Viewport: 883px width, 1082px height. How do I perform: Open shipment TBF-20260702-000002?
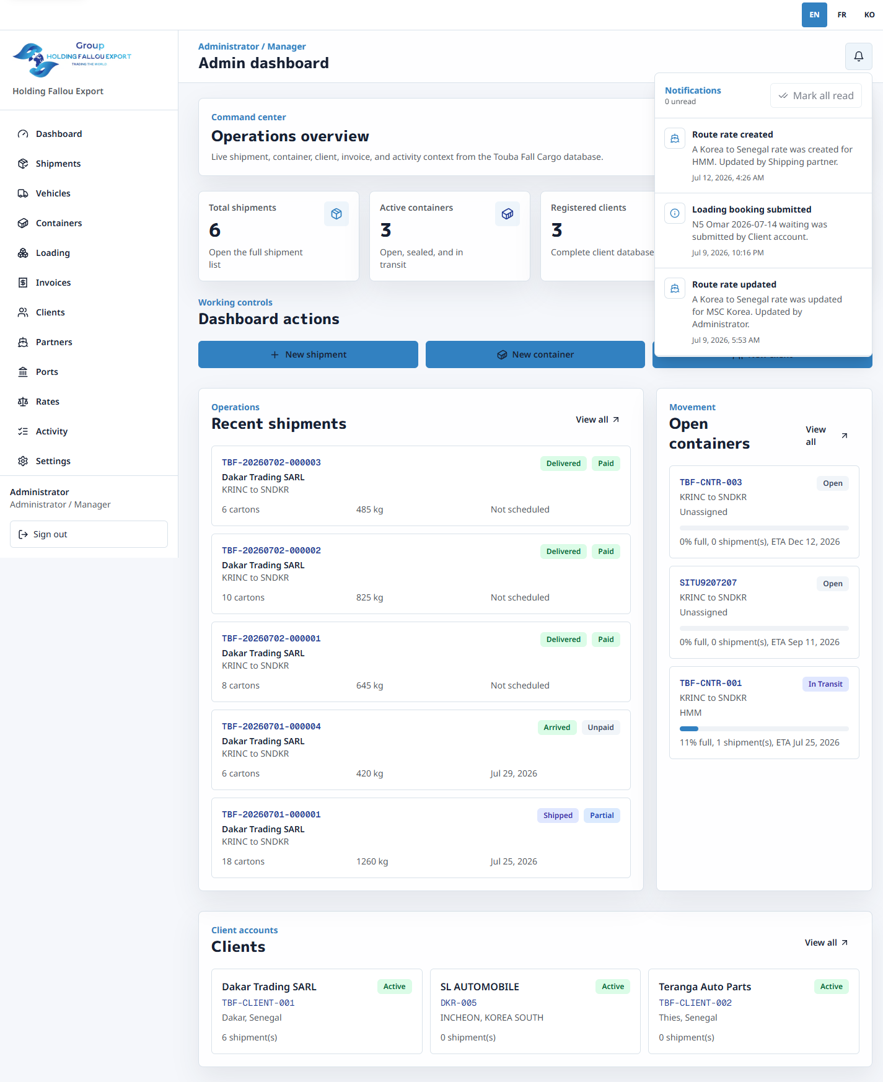tap(421, 574)
